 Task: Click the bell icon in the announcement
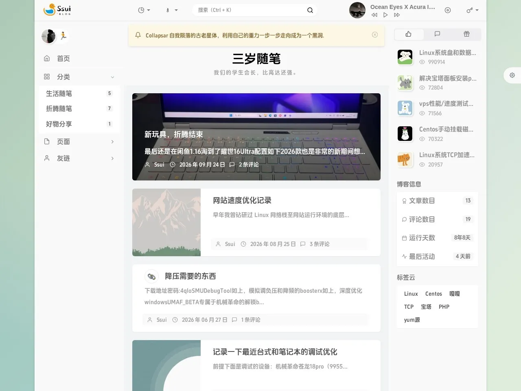[138, 35]
